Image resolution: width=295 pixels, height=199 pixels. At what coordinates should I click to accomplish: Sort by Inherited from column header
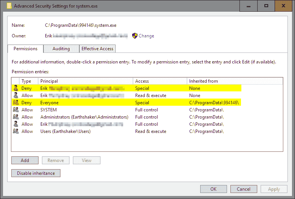point(235,81)
